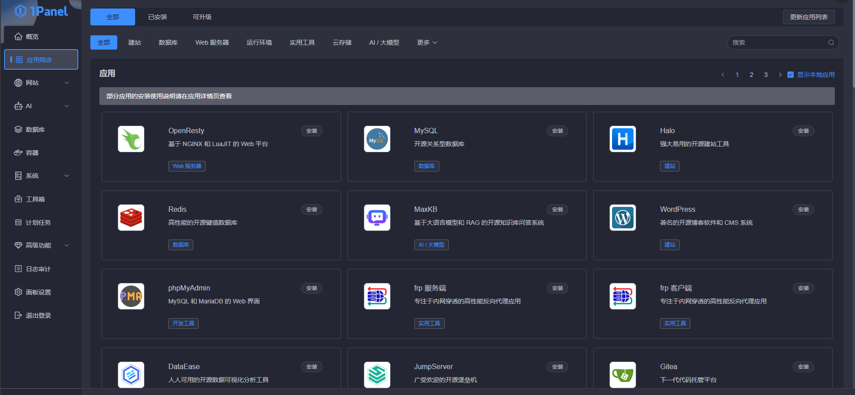The image size is (855, 395).
Task: Click the phpMyAdmin app icon
Action: (x=131, y=296)
